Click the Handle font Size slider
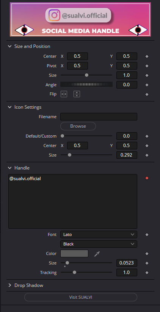The height and width of the screenshot is (312, 160). tap(86, 263)
